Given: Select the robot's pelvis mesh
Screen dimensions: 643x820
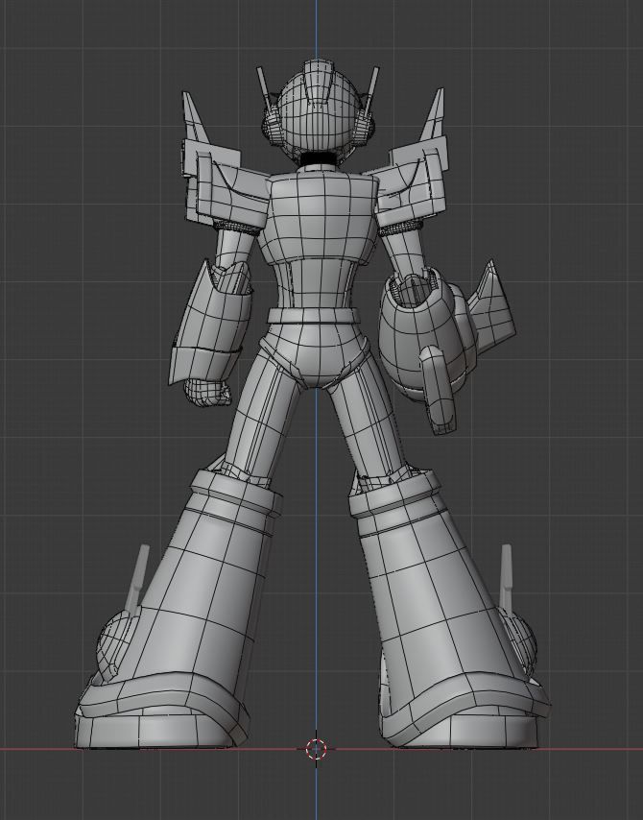Looking at the screenshot, I should [315, 355].
